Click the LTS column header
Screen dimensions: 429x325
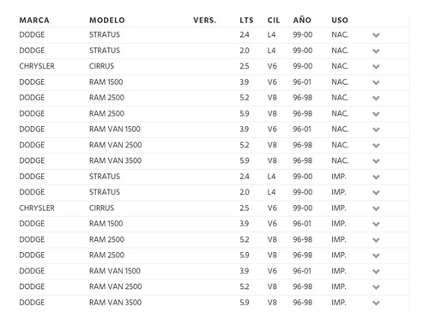(x=246, y=21)
